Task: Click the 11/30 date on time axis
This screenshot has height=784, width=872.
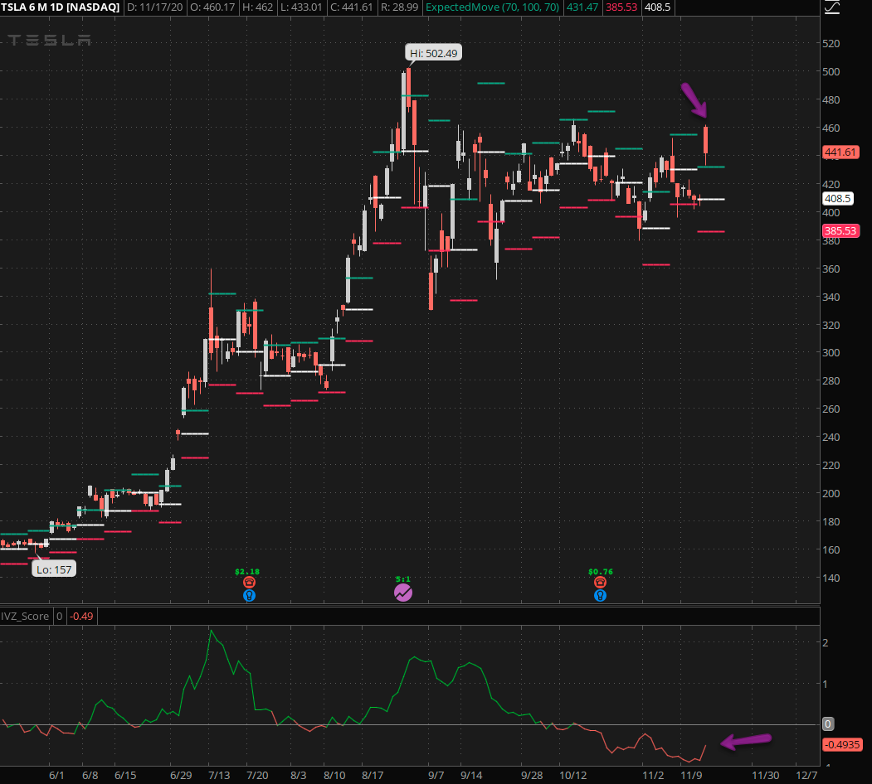Action: (x=765, y=775)
